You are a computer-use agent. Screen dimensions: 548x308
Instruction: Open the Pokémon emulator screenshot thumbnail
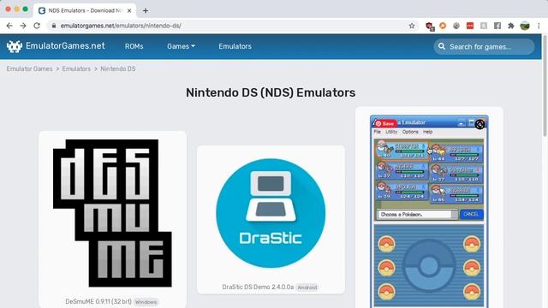pos(429,211)
